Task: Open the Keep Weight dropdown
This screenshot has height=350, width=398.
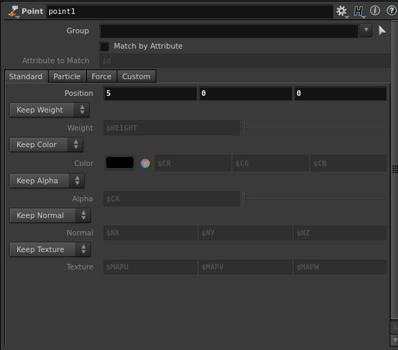Action: coord(49,110)
